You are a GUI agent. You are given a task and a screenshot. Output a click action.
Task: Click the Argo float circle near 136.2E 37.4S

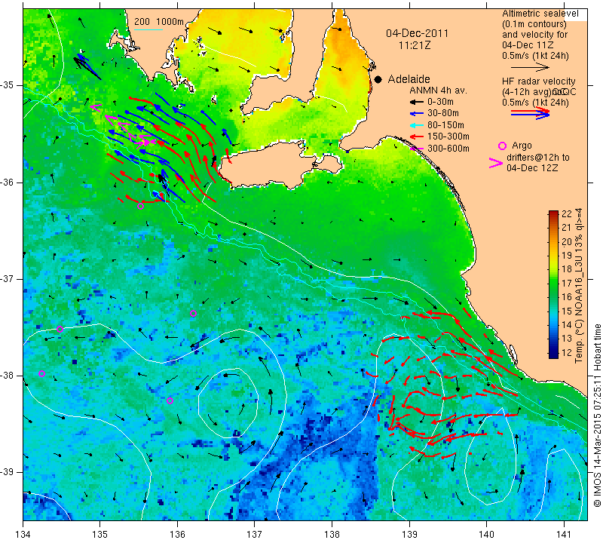point(193,313)
